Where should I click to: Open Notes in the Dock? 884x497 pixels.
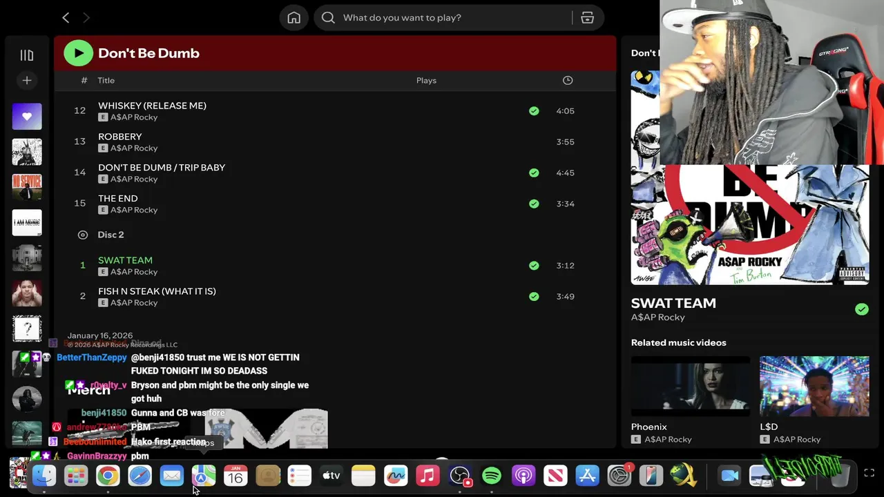pos(363,476)
